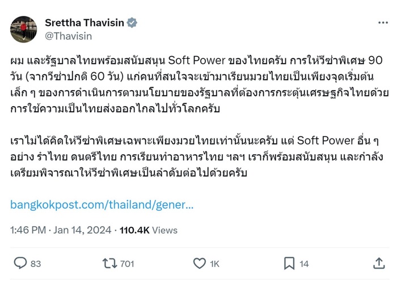Bookmark this post using the bookmark icon
Screen dimensions: 397x284
click(x=289, y=264)
